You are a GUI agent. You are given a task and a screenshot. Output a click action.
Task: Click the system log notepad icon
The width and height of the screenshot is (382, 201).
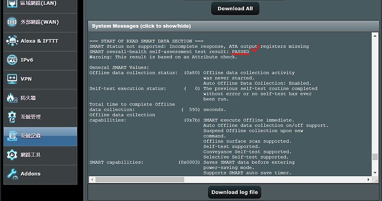[x=12, y=136]
